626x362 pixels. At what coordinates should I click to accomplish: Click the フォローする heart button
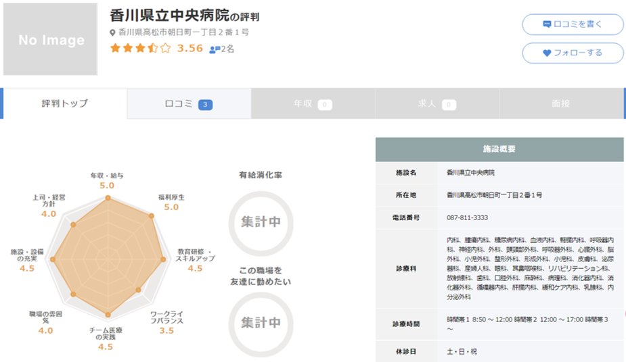573,53
